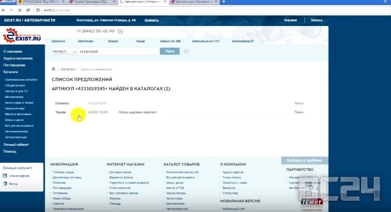Click Выбрать to change store address
The height and width of the screenshot is (212, 391).
click(151, 20)
